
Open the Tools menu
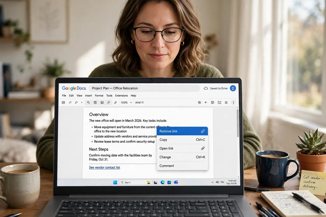pyautogui.click(x=109, y=96)
